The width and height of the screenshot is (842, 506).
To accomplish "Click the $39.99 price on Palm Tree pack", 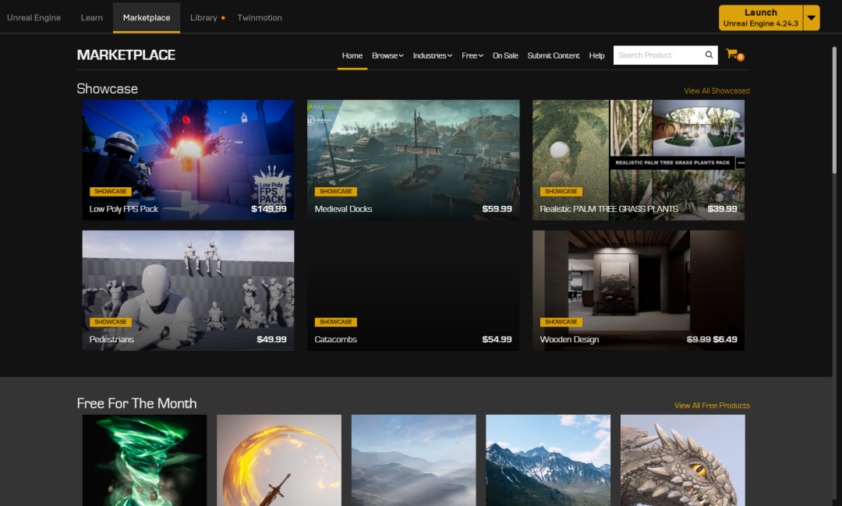I will pyautogui.click(x=722, y=209).
